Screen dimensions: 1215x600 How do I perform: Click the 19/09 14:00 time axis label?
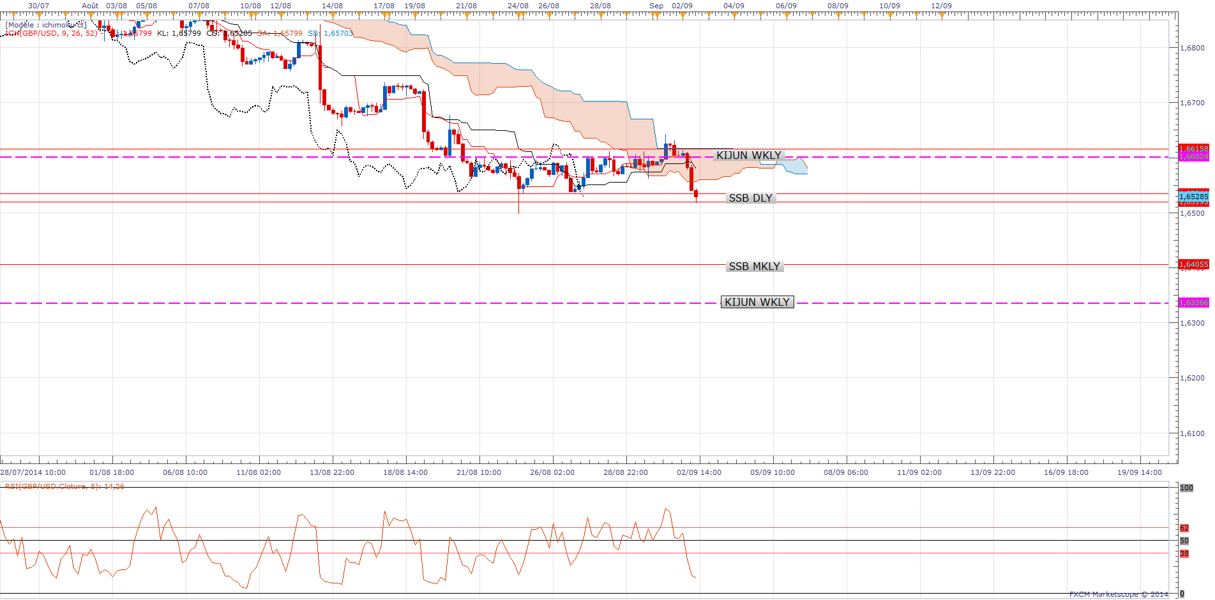click(1140, 472)
